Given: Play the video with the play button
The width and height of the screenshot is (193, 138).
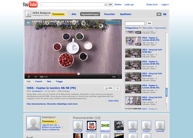Looking at the screenshot, I should pyautogui.click(x=29, y=77).
